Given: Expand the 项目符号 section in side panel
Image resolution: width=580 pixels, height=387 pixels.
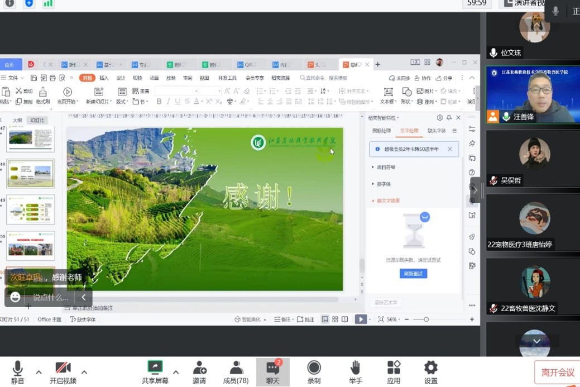Looking at the screenshot, I should point(386,167).
